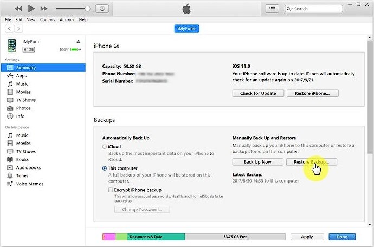Click the Latest Backup date text

(x=266, y=181)
